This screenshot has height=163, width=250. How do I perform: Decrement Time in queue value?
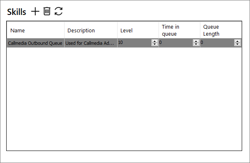pyautogui.click(x=196, y=44)
